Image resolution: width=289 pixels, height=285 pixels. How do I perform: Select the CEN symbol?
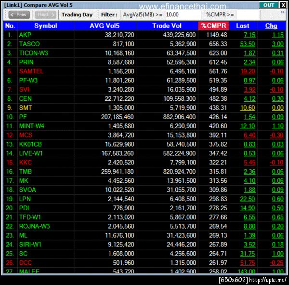pos(26,98)
